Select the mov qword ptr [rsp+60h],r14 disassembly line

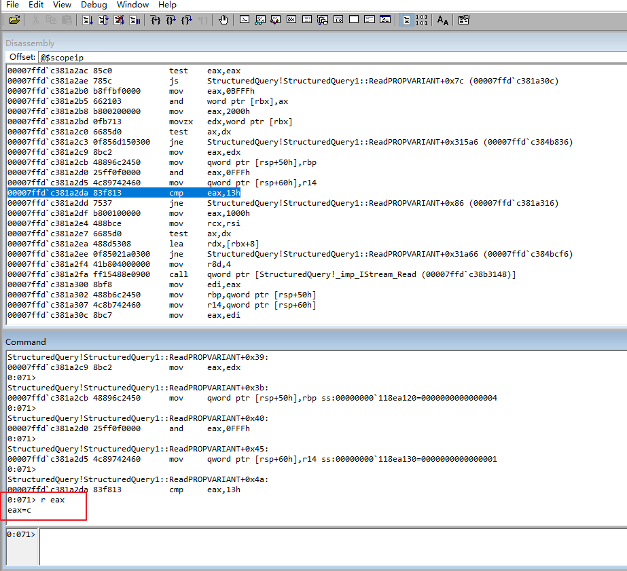pos(162,183)
